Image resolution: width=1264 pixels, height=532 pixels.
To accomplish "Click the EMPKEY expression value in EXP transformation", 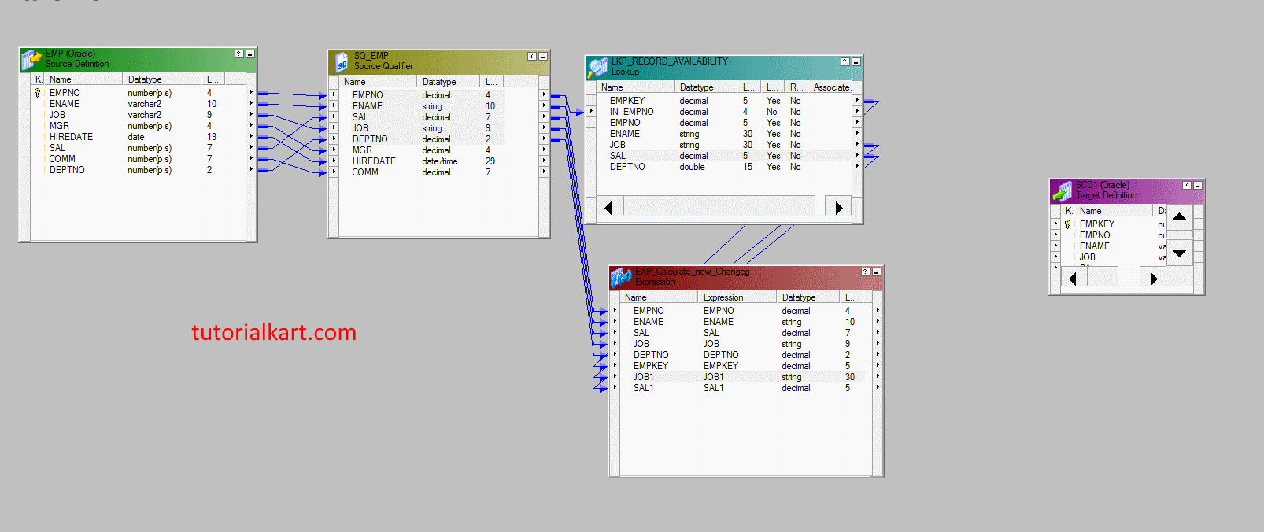I will pyautogui.click(x=721, y=366).
